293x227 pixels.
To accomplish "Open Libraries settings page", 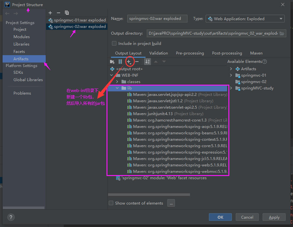I will click(21, 44).
